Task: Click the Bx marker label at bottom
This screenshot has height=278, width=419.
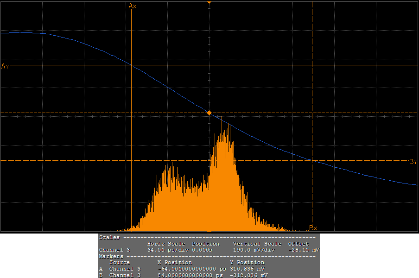Action: (x=313, y=228)
